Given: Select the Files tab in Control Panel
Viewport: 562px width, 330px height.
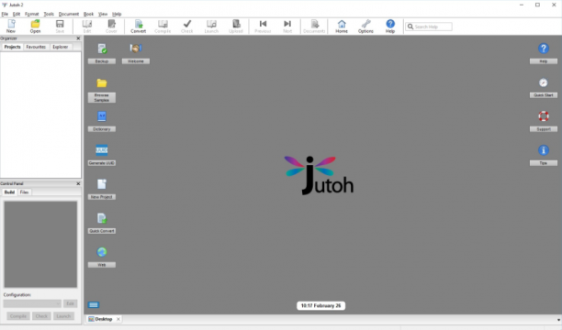Looking at the screenshot, I should click(24, 192).
